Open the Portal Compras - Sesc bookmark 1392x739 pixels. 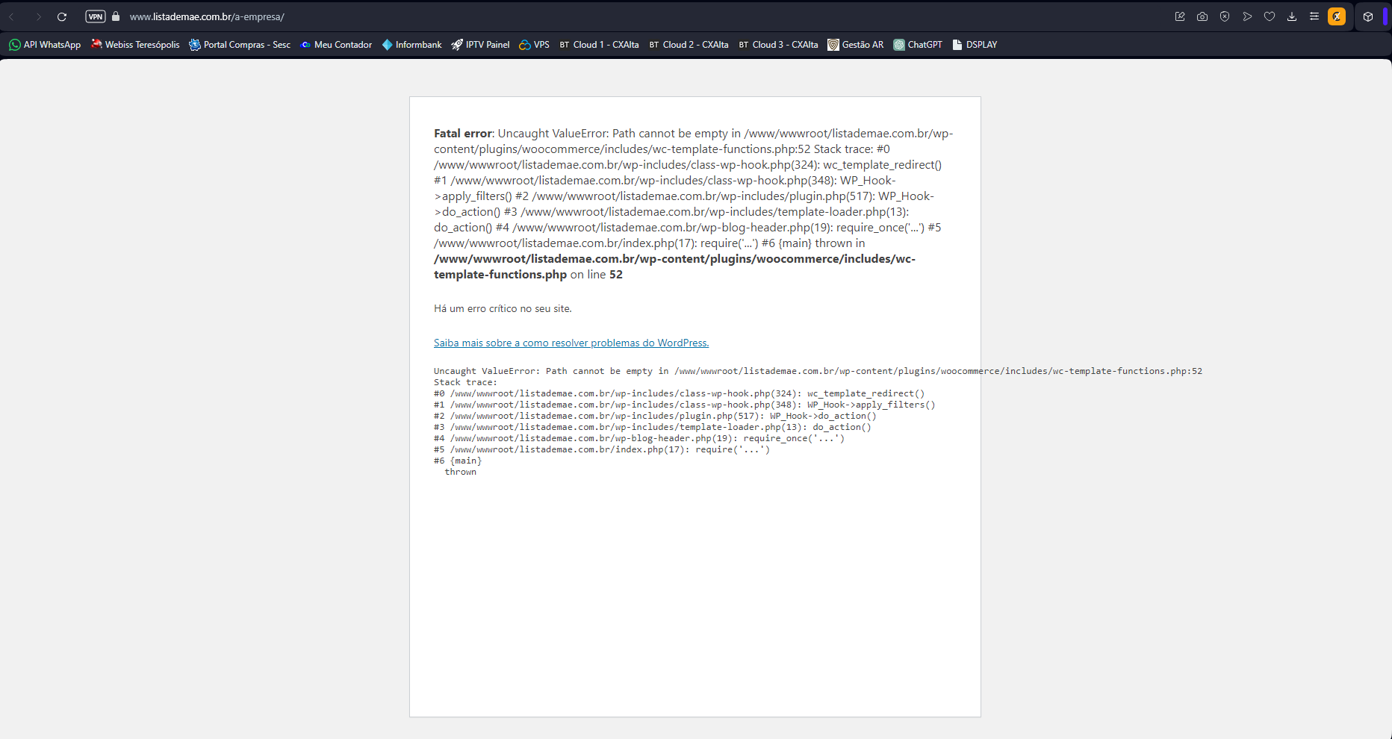(x=240, y=45)
